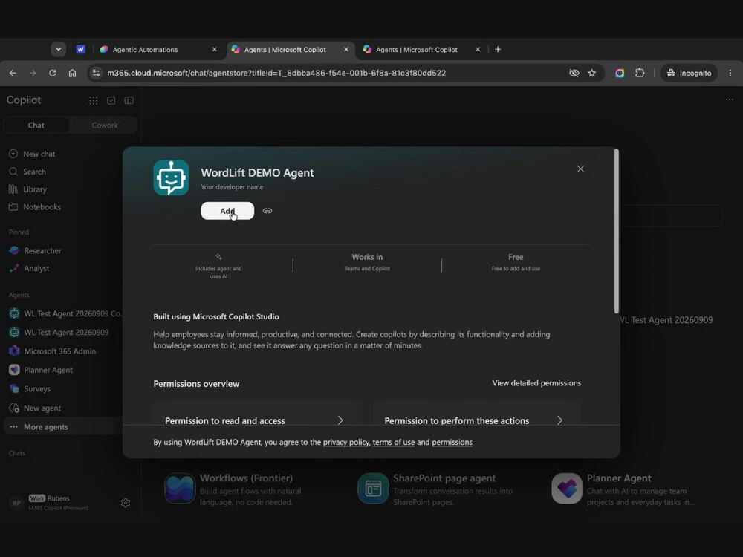Select Microsoft 365 Admin agent
This screenshot has height=557, width=743.
(59, 351)
